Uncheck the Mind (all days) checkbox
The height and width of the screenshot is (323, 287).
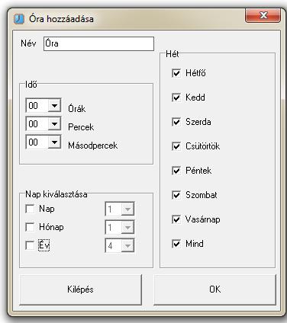pos(176,244)
